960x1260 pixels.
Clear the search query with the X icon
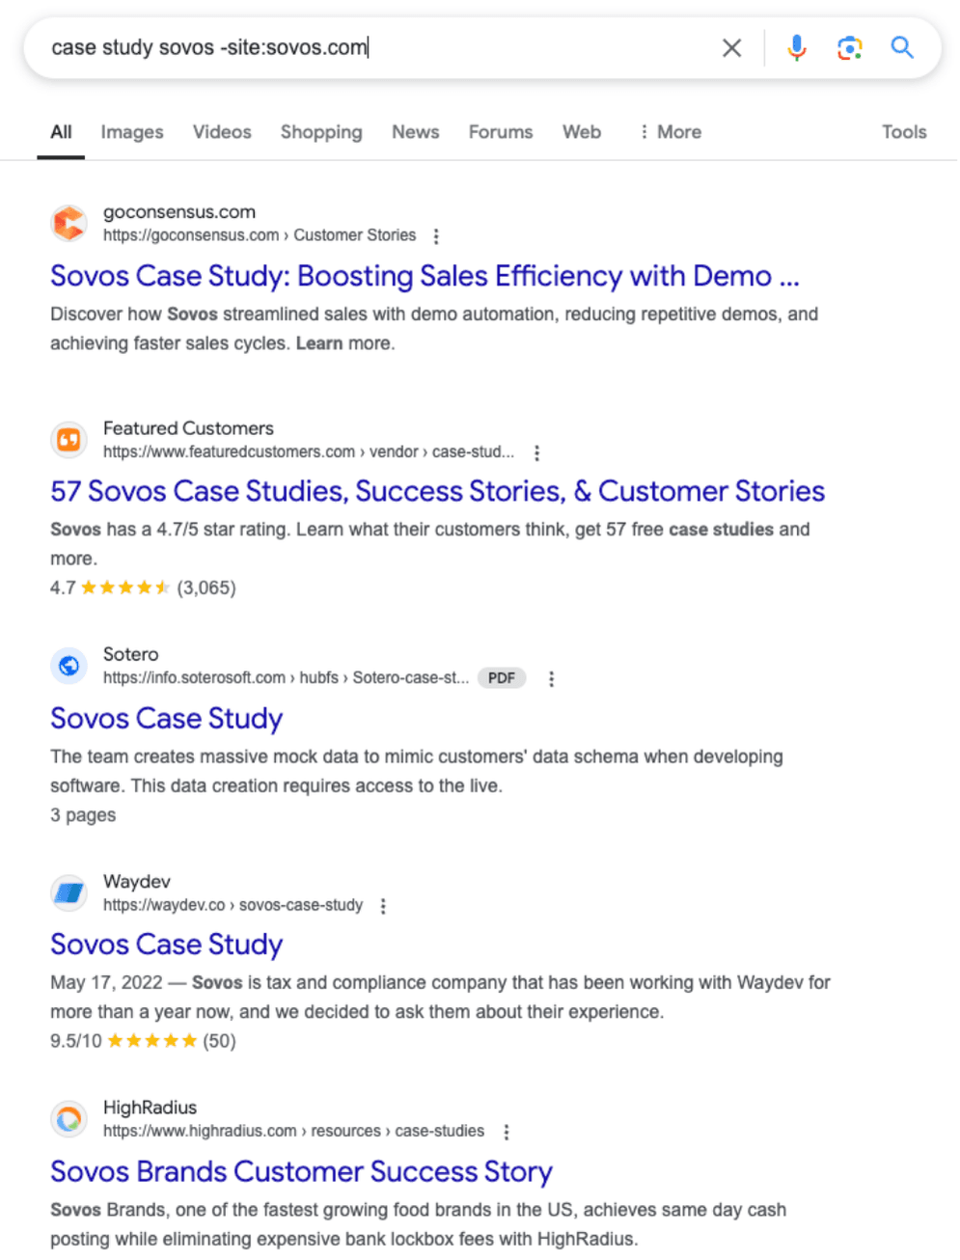[731, 47]
